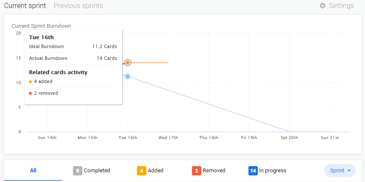
Task: Filter by Completed cards
Action: click(x=97, y=171)
